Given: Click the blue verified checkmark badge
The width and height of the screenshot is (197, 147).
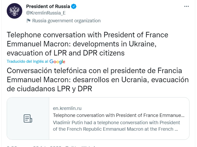Looking at the screenshot, I should (x=74, y=6).
